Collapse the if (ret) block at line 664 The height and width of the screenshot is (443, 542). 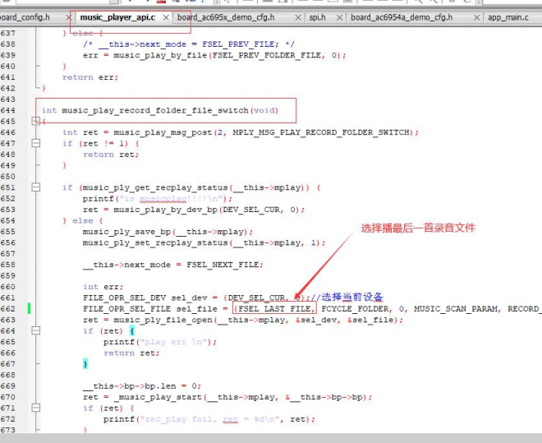click(x=35, y=330)
